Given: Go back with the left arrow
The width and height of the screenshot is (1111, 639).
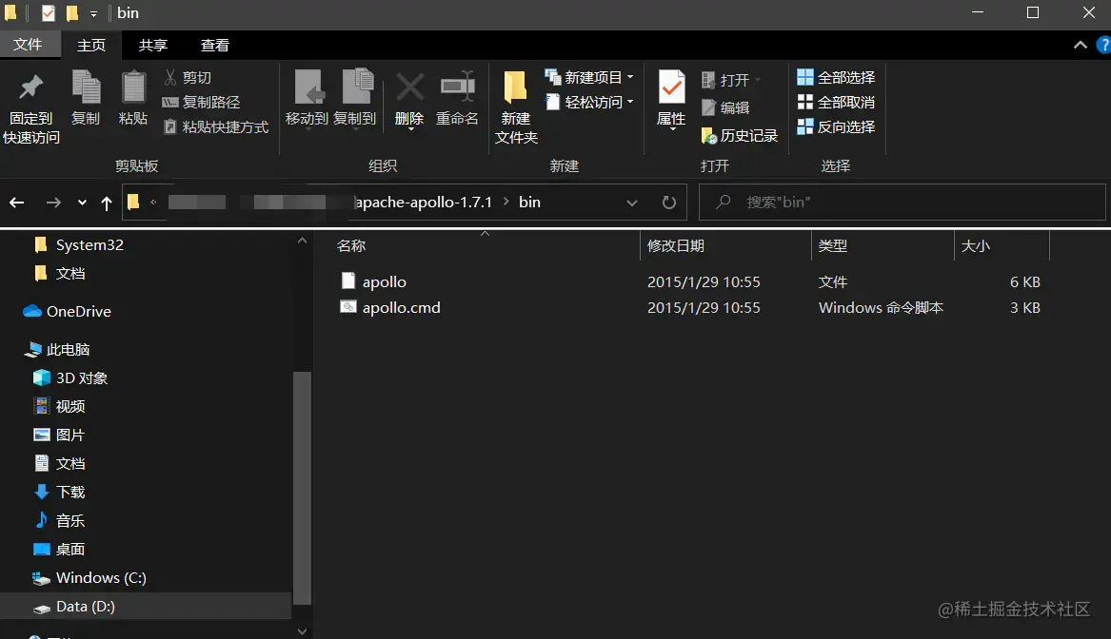Looking at the screenshot, I should [17, 203].
